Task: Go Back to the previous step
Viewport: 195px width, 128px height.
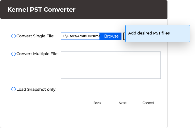Action: pos(97,103)
